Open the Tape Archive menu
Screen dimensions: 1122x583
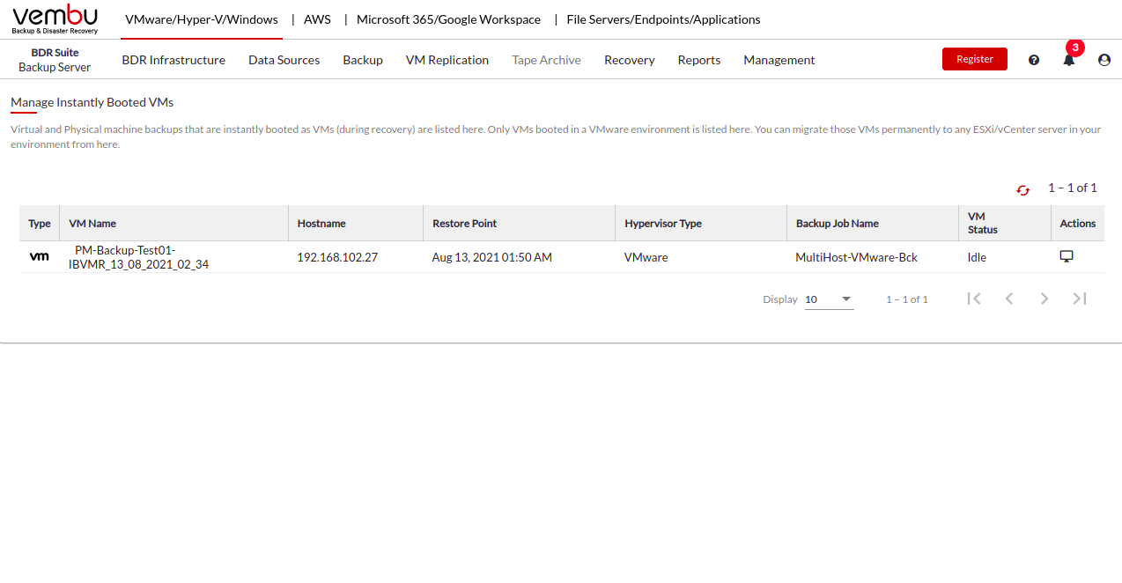[x=546, y=60]
